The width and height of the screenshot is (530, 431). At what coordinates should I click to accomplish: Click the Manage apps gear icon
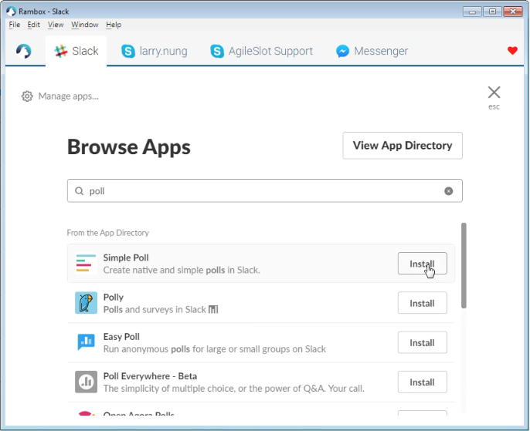click(27, 96)
